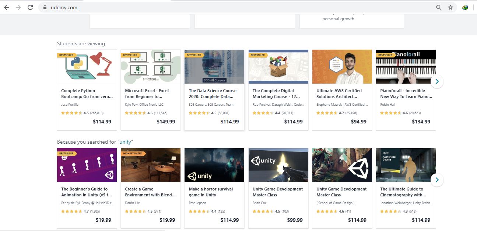Open Complete Python Bootcamp course title

[87, 94]
